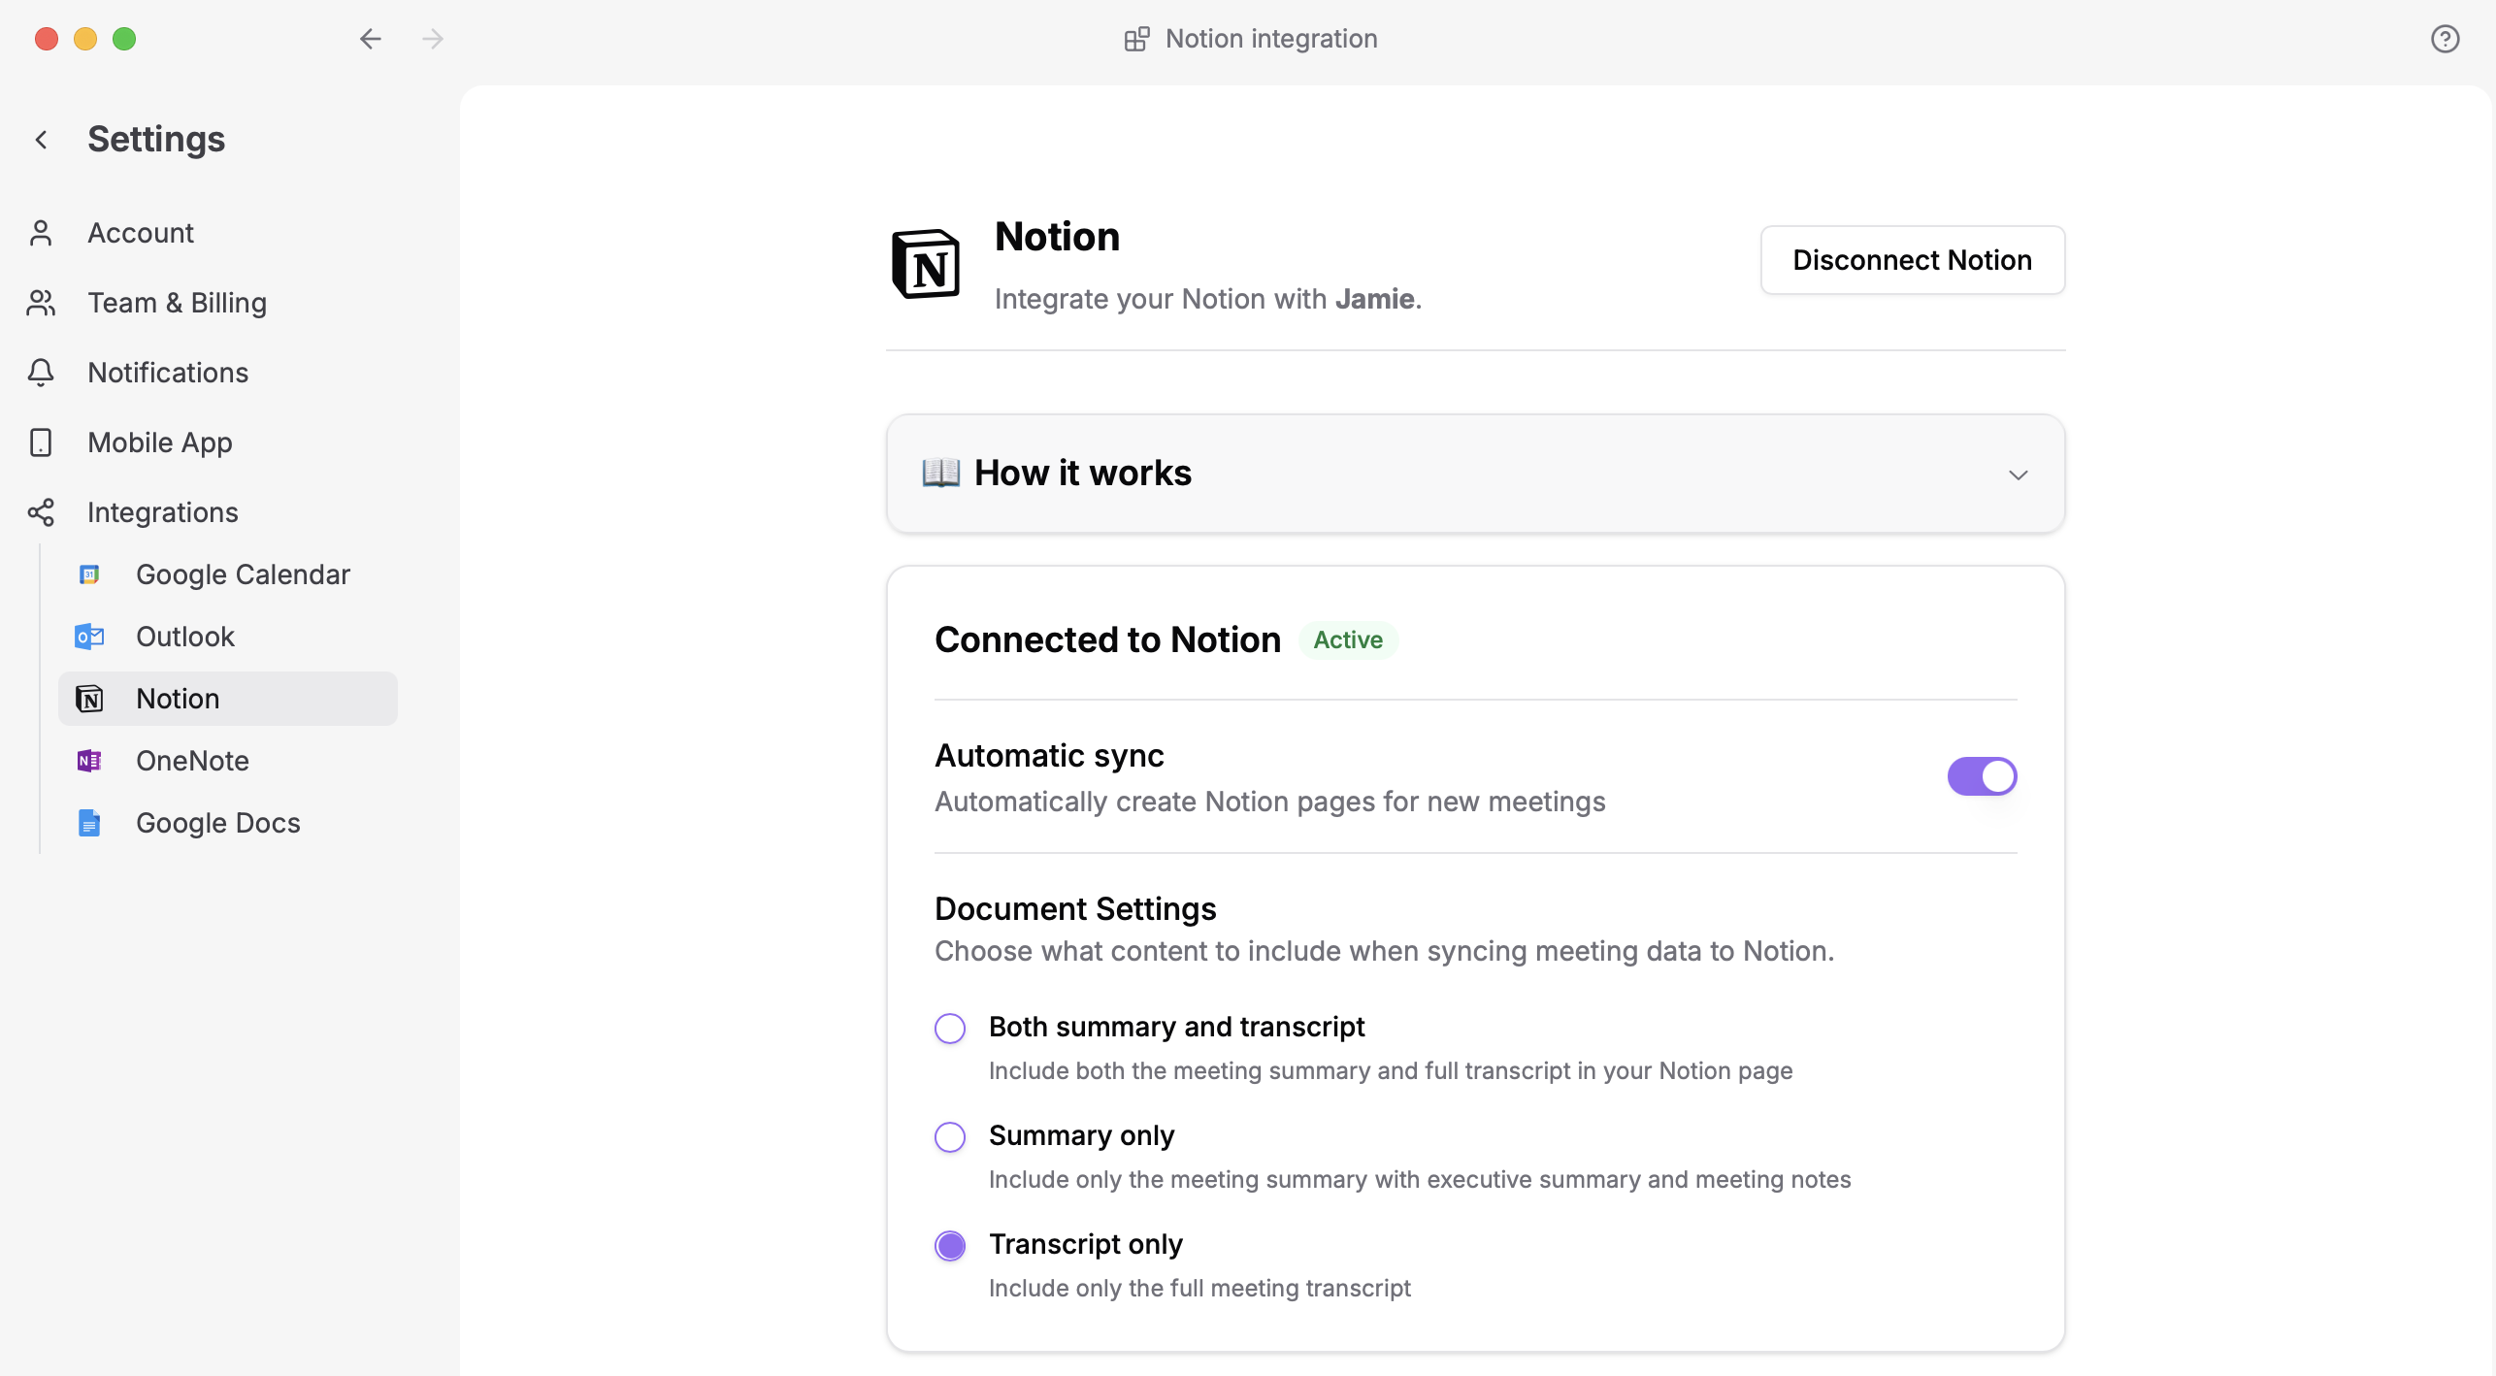Click the How it works heading
2496x1376 pixels.
click(x=1082, y=473)
